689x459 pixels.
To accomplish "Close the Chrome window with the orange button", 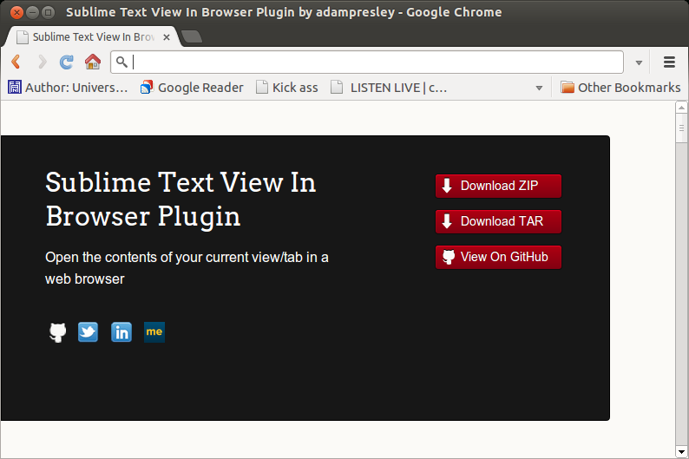I will click(x=16, y=12).
